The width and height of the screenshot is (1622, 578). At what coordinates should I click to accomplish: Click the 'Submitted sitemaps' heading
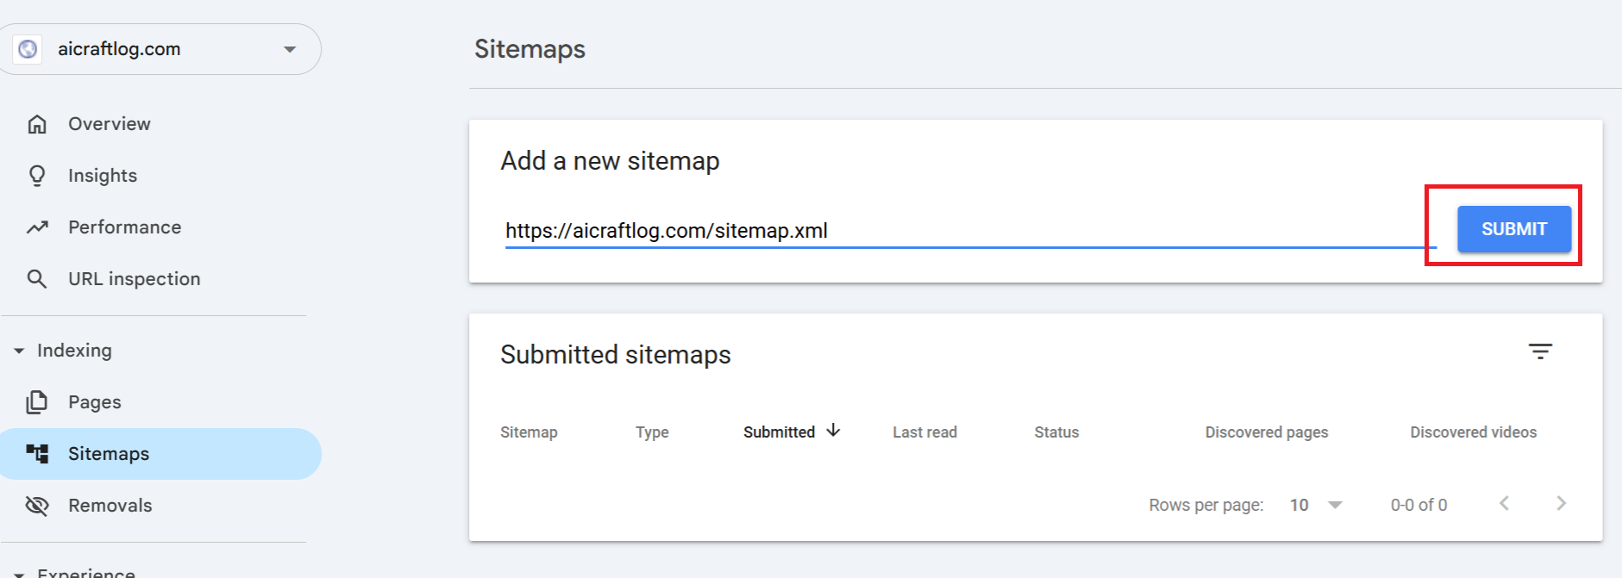click(616, 355)
